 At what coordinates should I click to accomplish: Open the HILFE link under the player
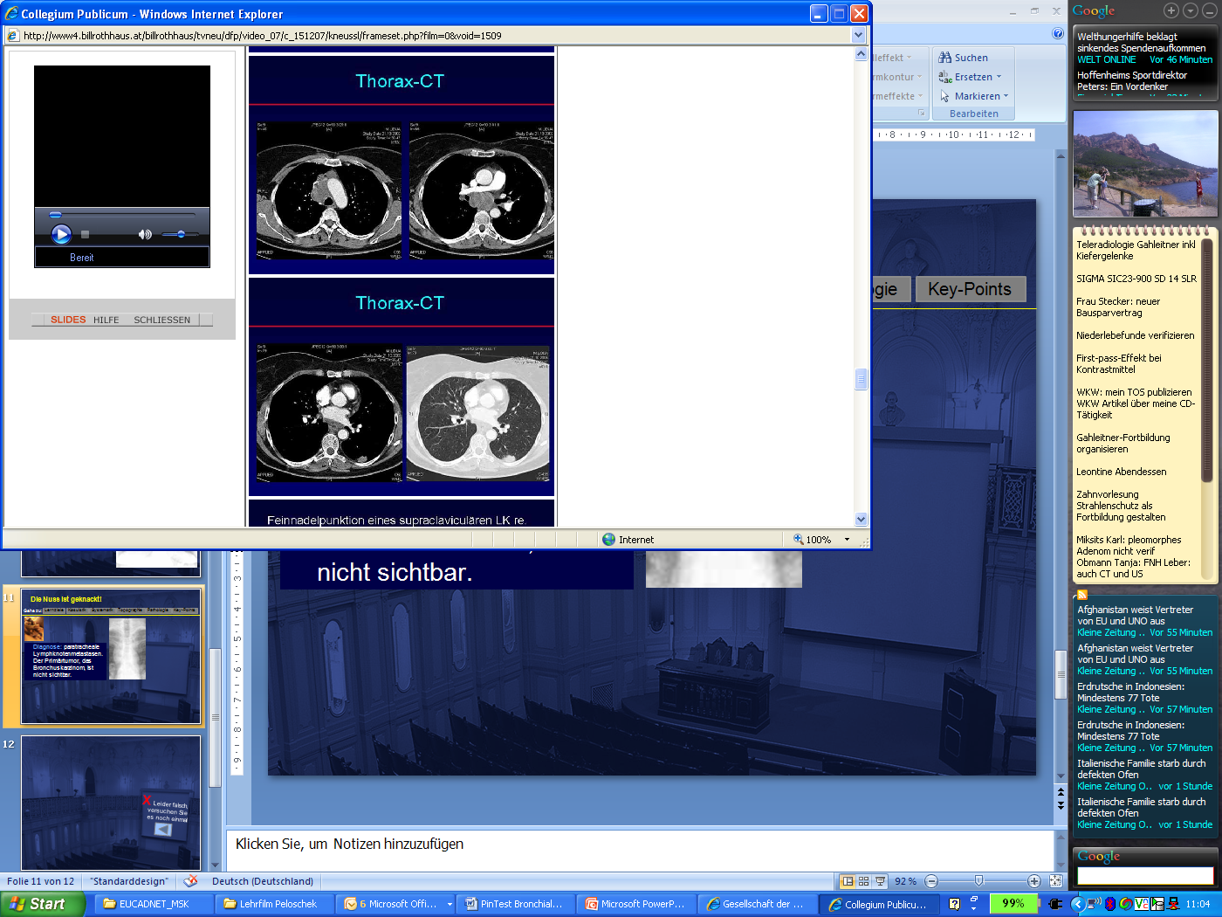coord(106,320)
